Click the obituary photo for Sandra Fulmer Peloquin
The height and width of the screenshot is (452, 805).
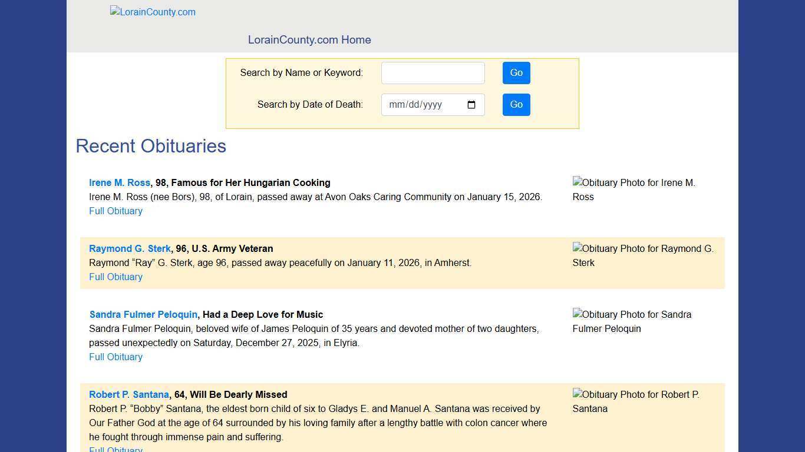coord(631,321)
